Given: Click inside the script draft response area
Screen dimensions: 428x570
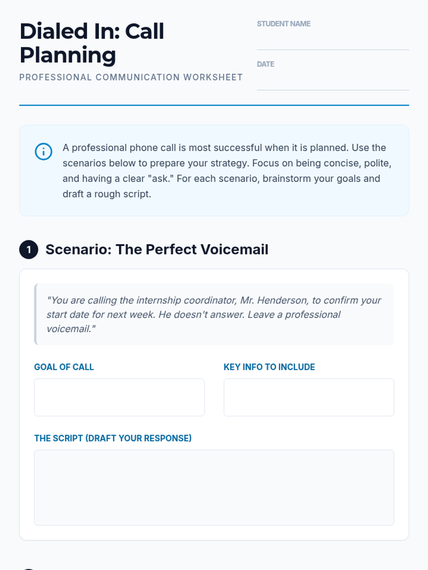Looking at the screenshot, I should coord(214,487).
